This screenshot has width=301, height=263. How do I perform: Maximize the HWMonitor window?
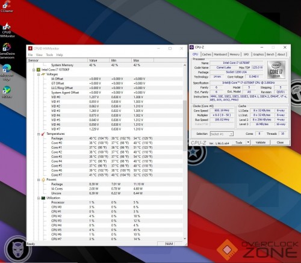170,48
